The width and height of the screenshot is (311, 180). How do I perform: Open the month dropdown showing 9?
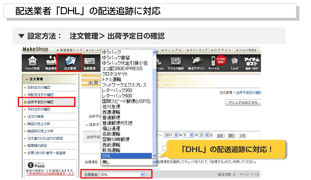188,135
